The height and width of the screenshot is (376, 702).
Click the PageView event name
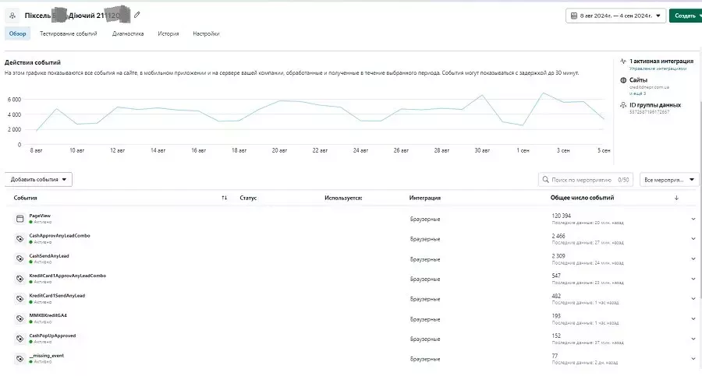pyautogui.click(x=40, y=216)
